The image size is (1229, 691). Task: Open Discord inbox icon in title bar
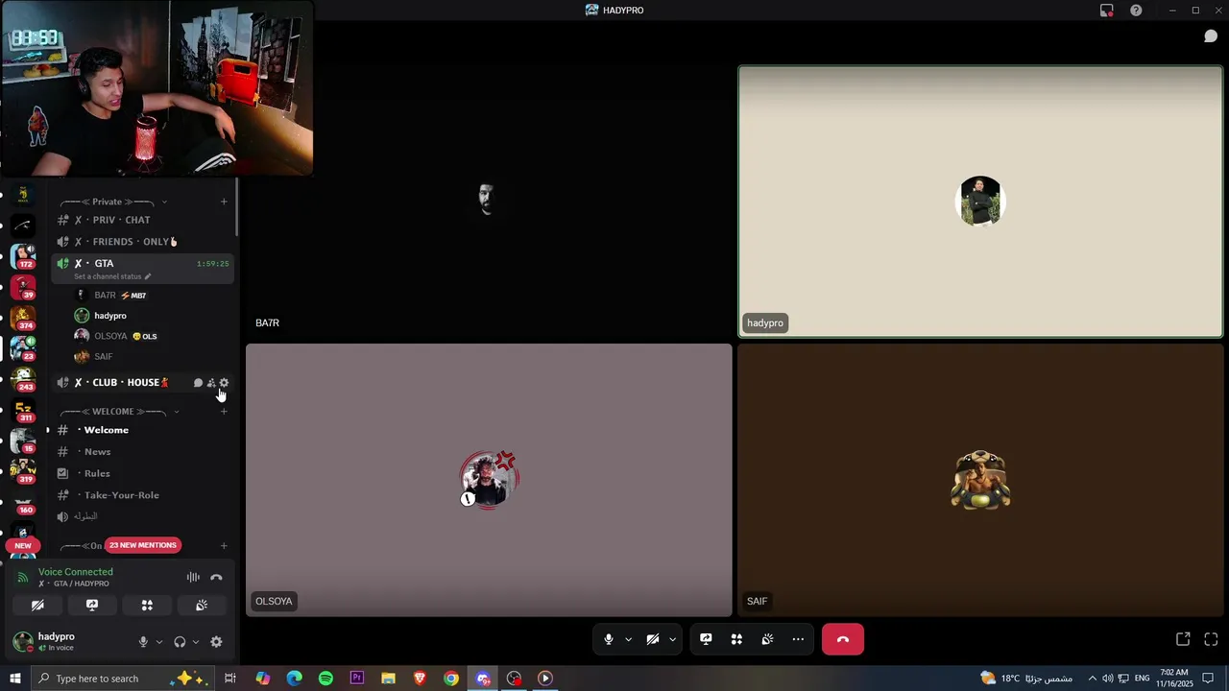pos(1107,11)
